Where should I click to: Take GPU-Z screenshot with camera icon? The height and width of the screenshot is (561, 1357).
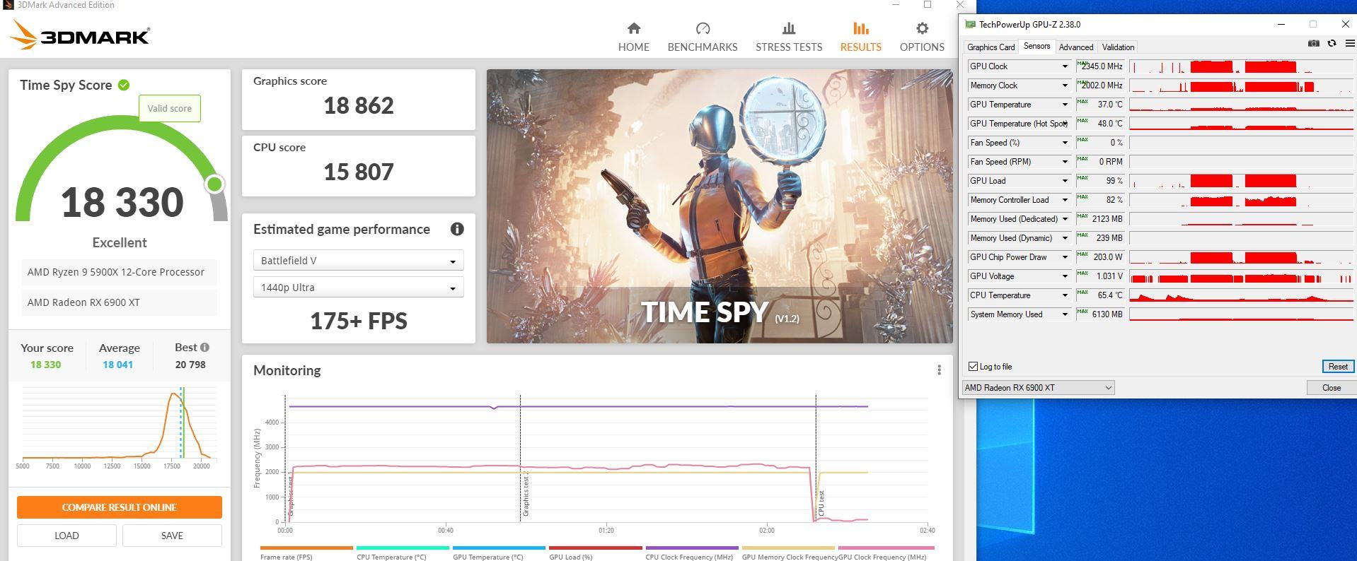click(1313, 44)
